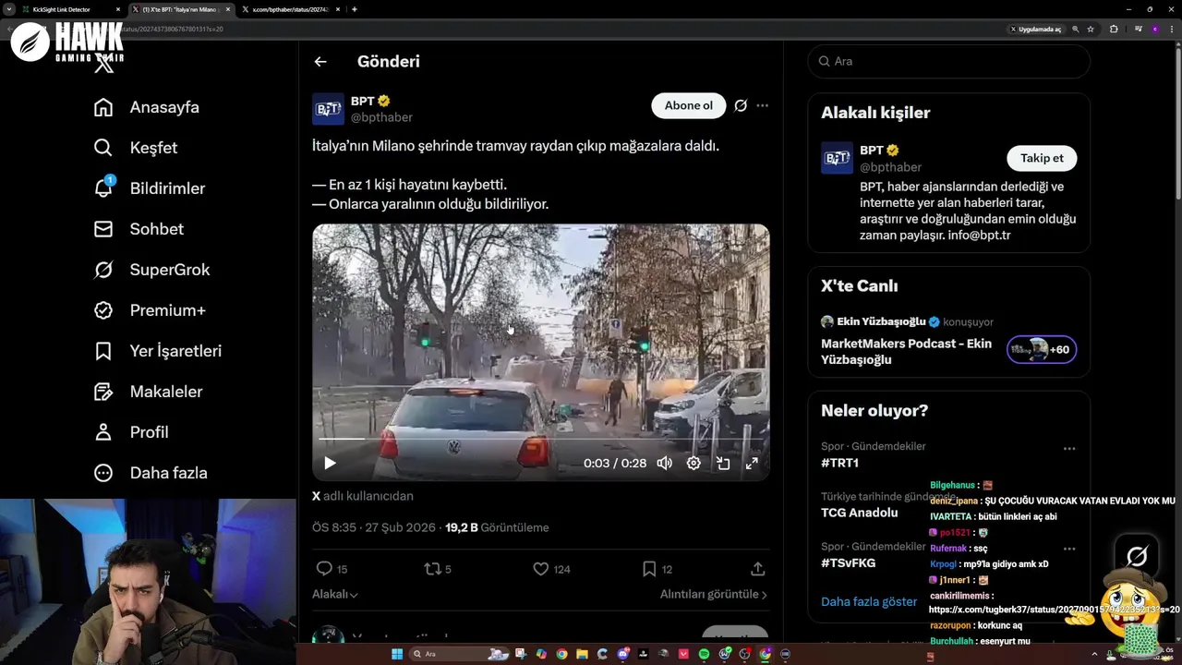Click Daha fazla göster link
This screenshot has width=1182, height=665.
click(869, 601)
